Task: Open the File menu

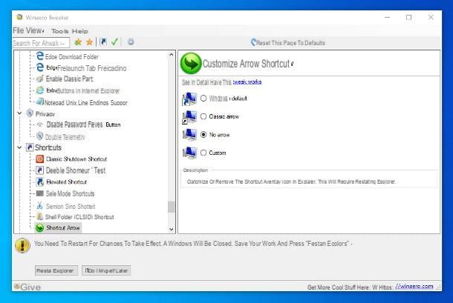Action: (19, 30)
